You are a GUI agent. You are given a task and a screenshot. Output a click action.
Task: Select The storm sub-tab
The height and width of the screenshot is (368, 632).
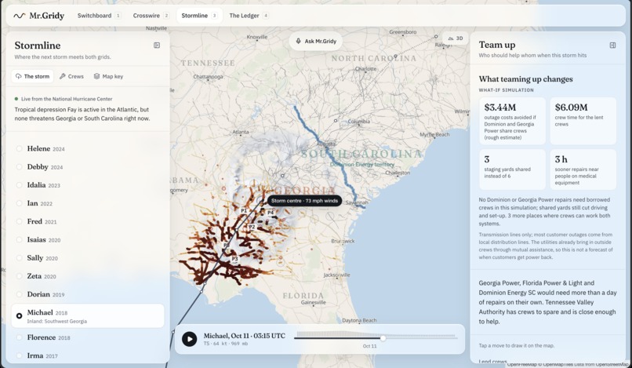tap(33, 76)
